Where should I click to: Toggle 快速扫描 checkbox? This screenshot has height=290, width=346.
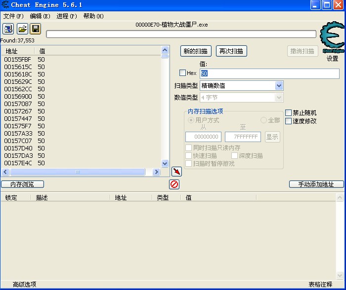pos(188,156)
